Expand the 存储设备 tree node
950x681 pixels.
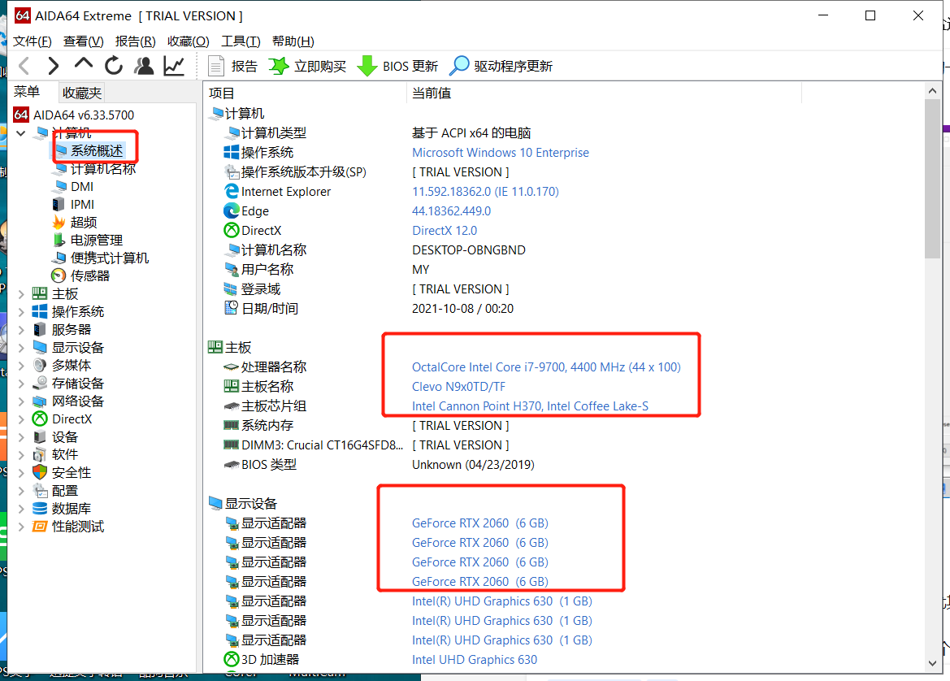[x=21, y=384]
